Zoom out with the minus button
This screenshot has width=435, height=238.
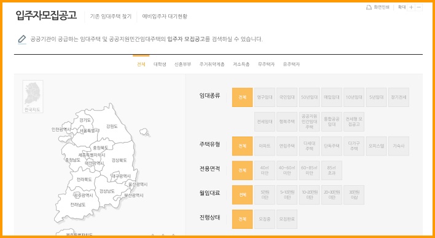[419, 7]
